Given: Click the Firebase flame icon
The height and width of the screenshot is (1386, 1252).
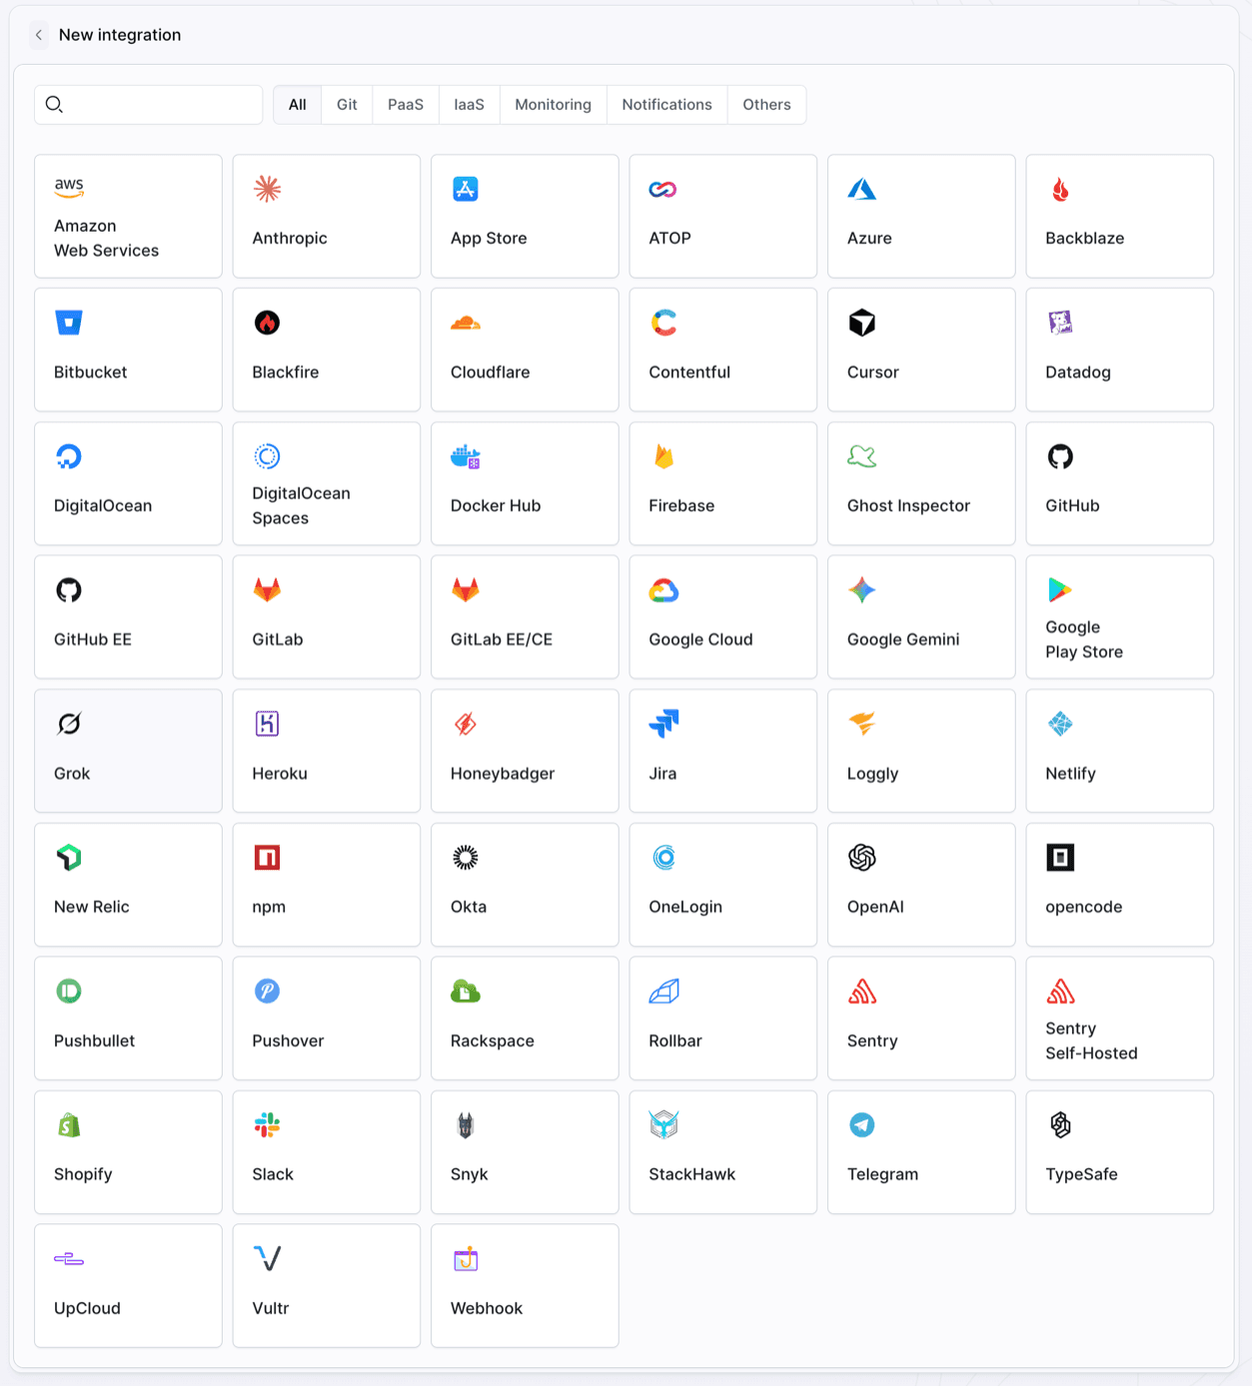Looking at the screenshot, I should pos(663,456).
